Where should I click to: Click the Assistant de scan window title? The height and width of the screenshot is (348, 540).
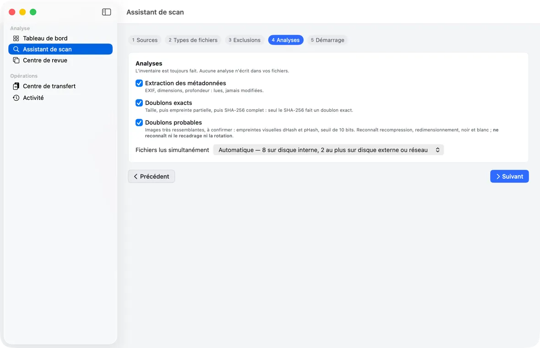coord(155,12)
